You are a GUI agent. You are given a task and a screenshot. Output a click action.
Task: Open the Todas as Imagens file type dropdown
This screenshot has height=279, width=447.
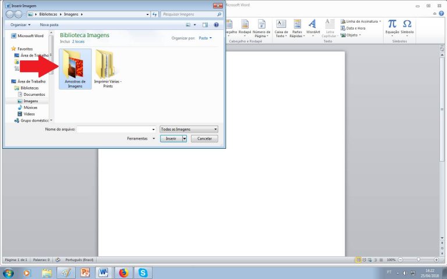click(x=189, y=129)
